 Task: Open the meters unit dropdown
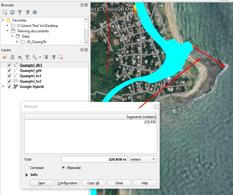[x=143, y=159]
